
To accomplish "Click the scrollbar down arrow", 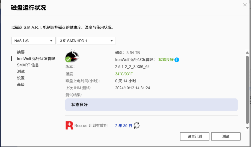I will [x=247, y=128].
